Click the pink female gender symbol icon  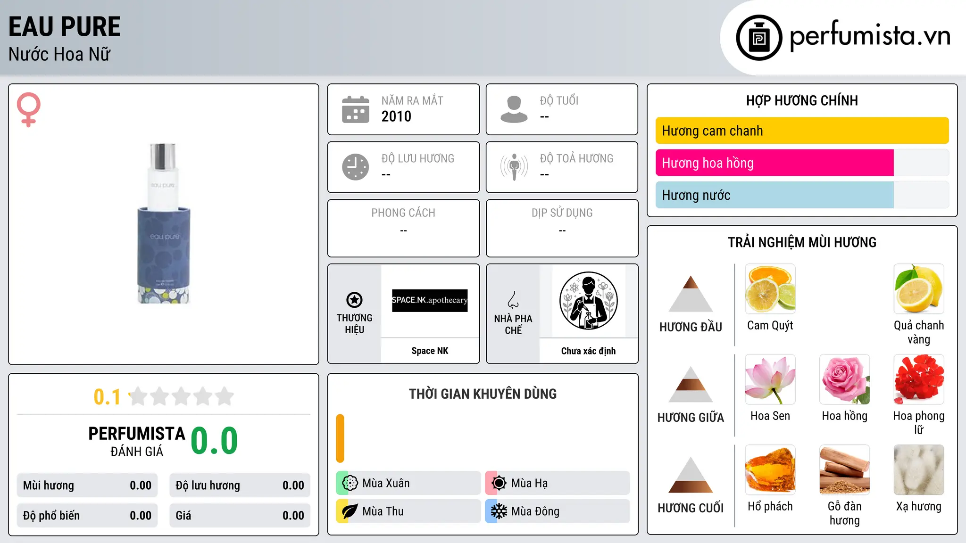point(28,109)
